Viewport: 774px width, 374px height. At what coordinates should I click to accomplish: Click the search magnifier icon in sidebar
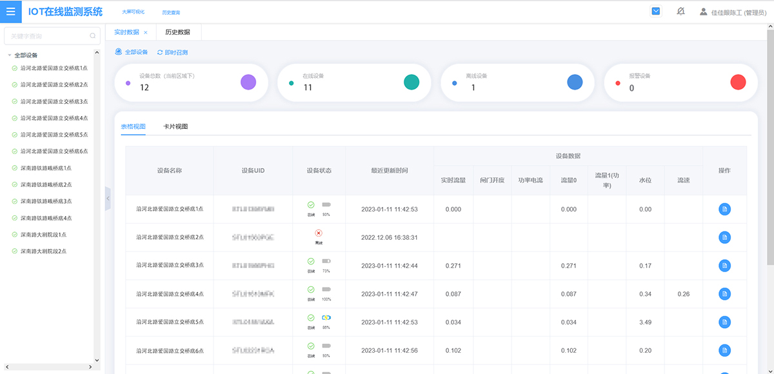(93, 36)
